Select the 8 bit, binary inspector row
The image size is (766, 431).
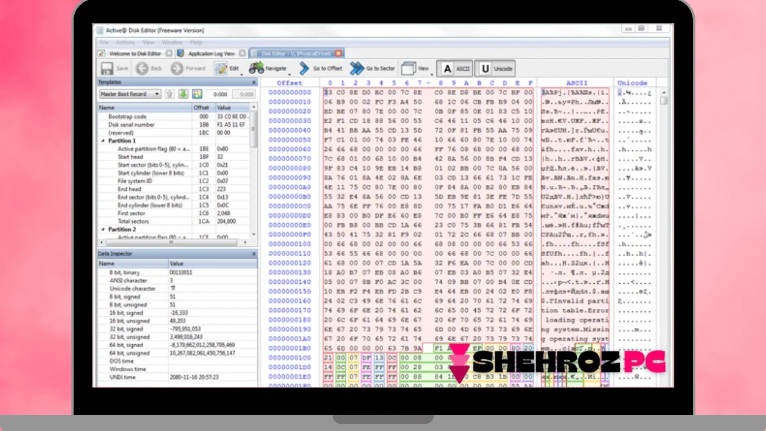click(178, 272)
